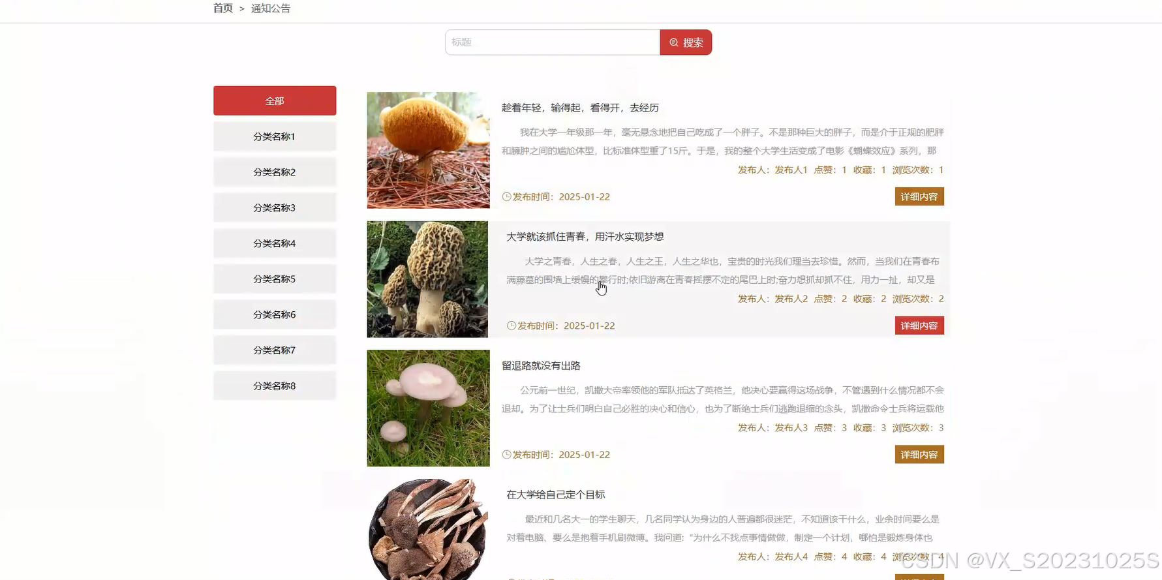Click 详细内容 button for 发布人3 article

coord(919,455)
